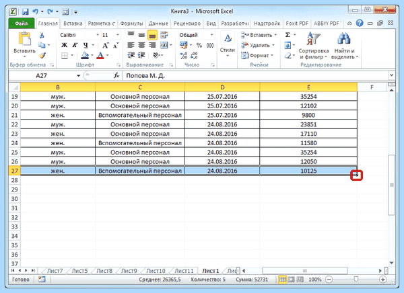Click the Fill down arrow icon
404x293 pixels.
click(288, 45)
